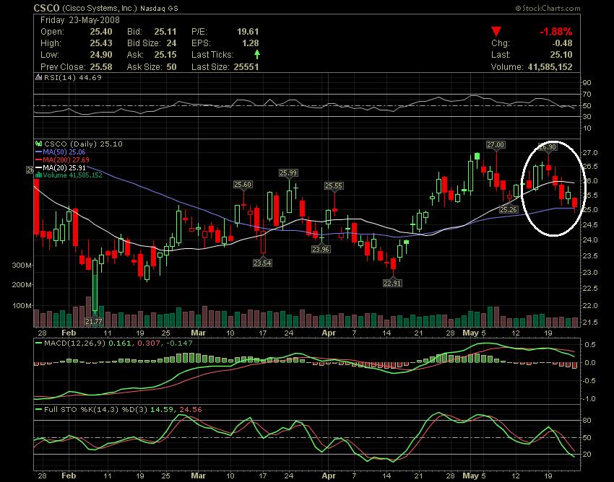The height and width of the screenshot is (482, 614).
Task: Click 'Apr' on the bottommost date axis
Action: pyautogui.click(x=329, y=476)
